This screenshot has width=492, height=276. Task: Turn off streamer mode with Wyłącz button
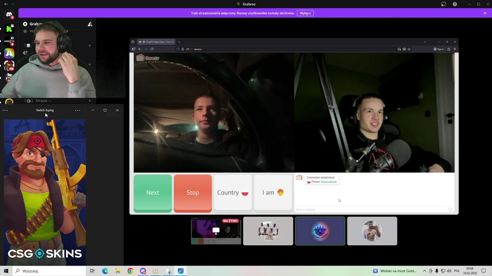click(305, 13)
